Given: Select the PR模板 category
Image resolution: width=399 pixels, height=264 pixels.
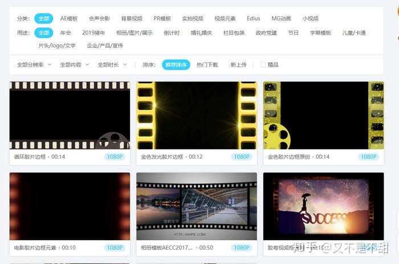Looking at the screenshot, I should pyautogui.click(x=162, y=19).
